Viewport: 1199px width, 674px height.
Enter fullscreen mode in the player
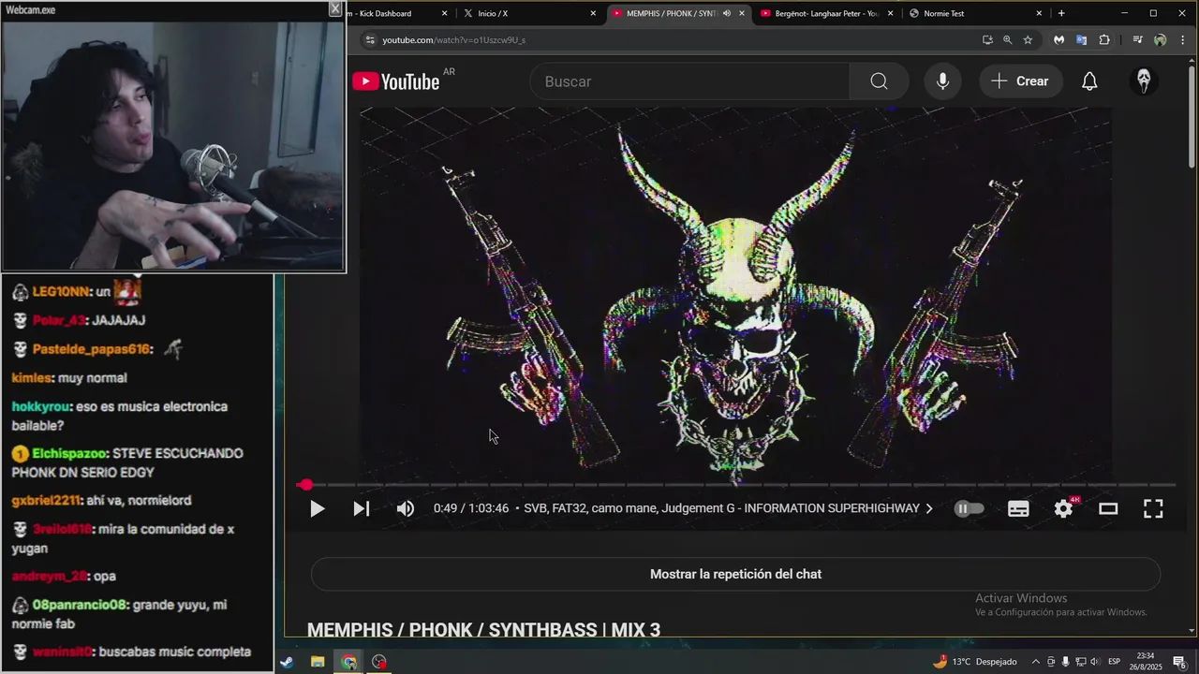(1153, 508)
